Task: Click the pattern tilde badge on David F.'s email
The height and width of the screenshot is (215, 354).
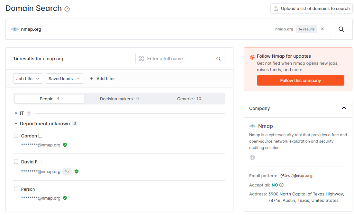Action: click(67, 171)
